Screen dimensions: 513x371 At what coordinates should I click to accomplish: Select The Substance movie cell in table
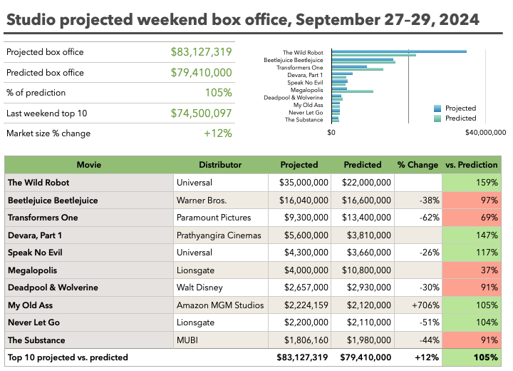tap(89, 340)
